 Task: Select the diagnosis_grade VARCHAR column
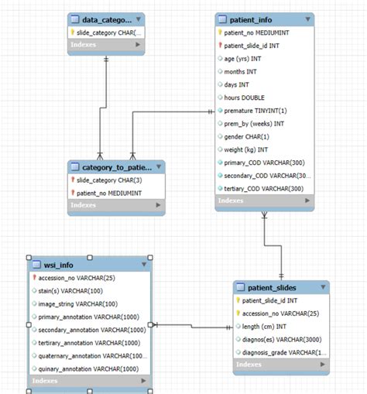(x=281, y=352)
